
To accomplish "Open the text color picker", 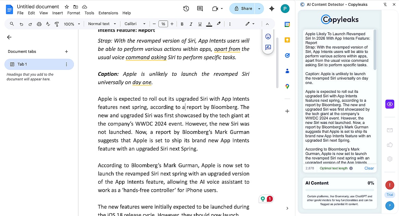I will [x=209, y=24].
